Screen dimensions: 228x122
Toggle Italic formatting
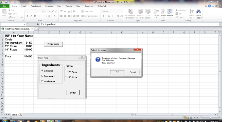pyautogui.click(x=31, y=16)
